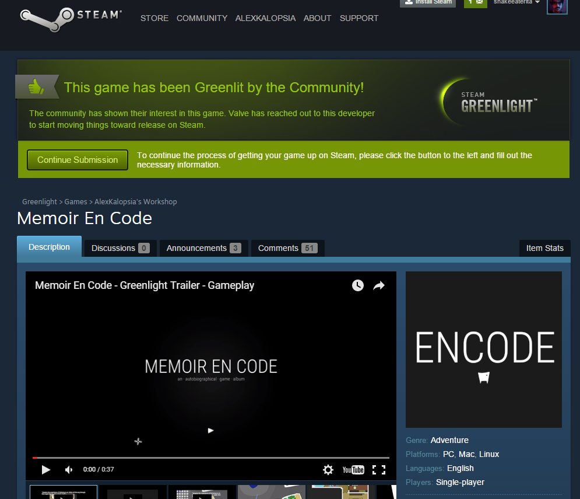Open AlexKalopsia's Workshop breadcrumb link
Viewport: 580px width, 499px height.
point(135,202)
